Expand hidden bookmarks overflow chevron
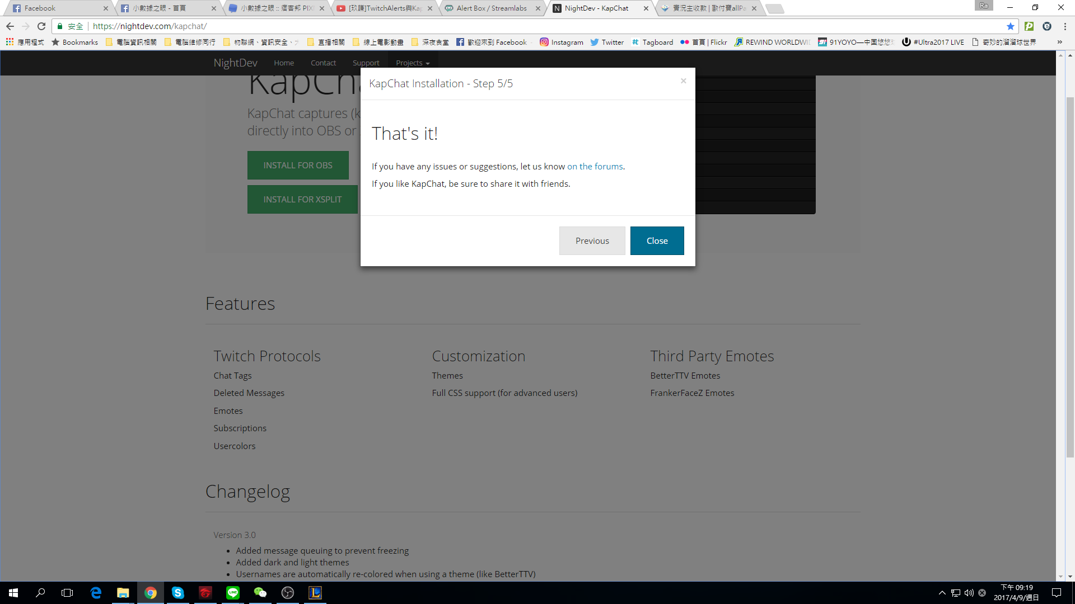 coord(1059,42)
